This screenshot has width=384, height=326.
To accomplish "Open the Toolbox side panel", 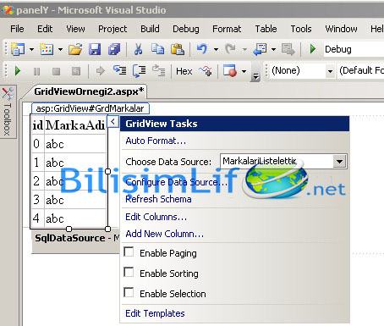I will click(x=8, y=112).
